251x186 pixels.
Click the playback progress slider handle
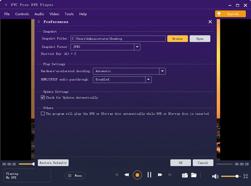pos(33,164)
